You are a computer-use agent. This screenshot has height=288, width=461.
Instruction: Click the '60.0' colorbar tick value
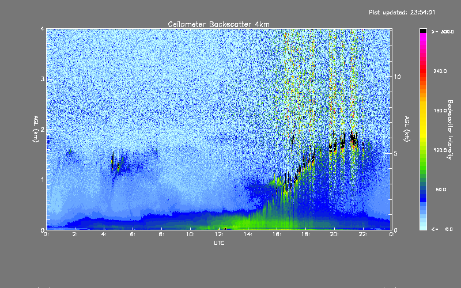(441, 190)
